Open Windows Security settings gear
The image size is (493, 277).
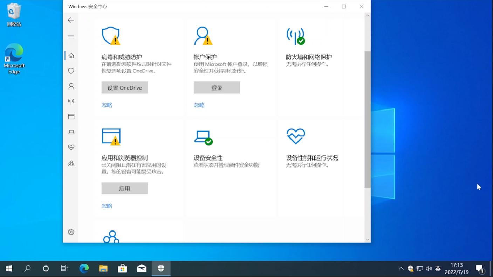tap(71, 232)
